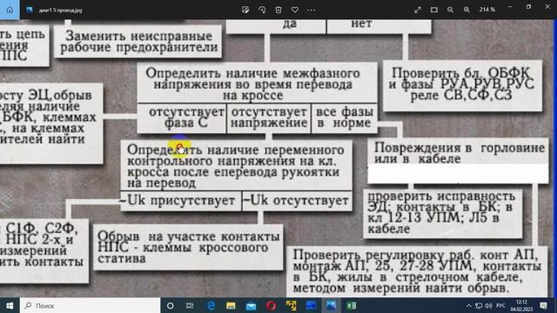
Task: Click the cut-off box mentioning 'ЭЦ, обрыв'
Action: 51,123
